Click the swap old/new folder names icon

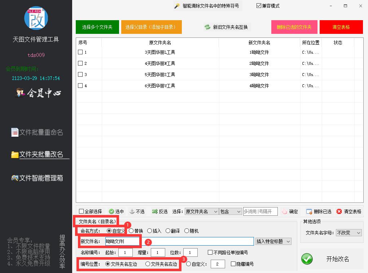(207, 27)
